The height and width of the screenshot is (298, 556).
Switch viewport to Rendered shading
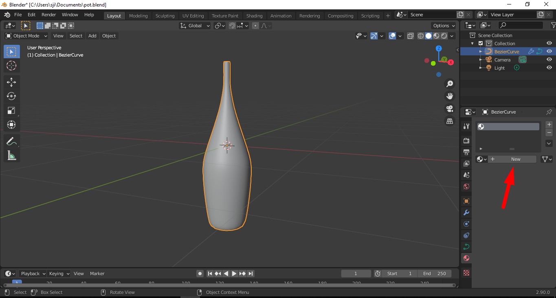(x=444, y=35)
